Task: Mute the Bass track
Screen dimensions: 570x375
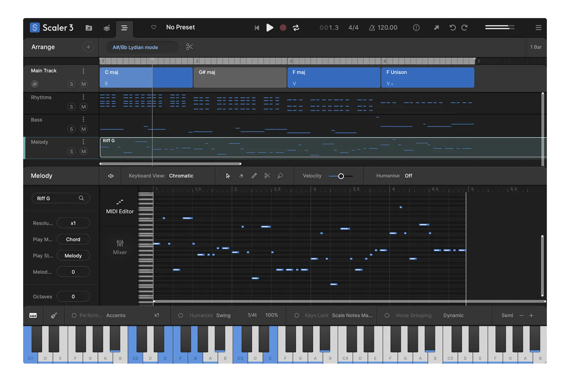Action: pos(83,129)
